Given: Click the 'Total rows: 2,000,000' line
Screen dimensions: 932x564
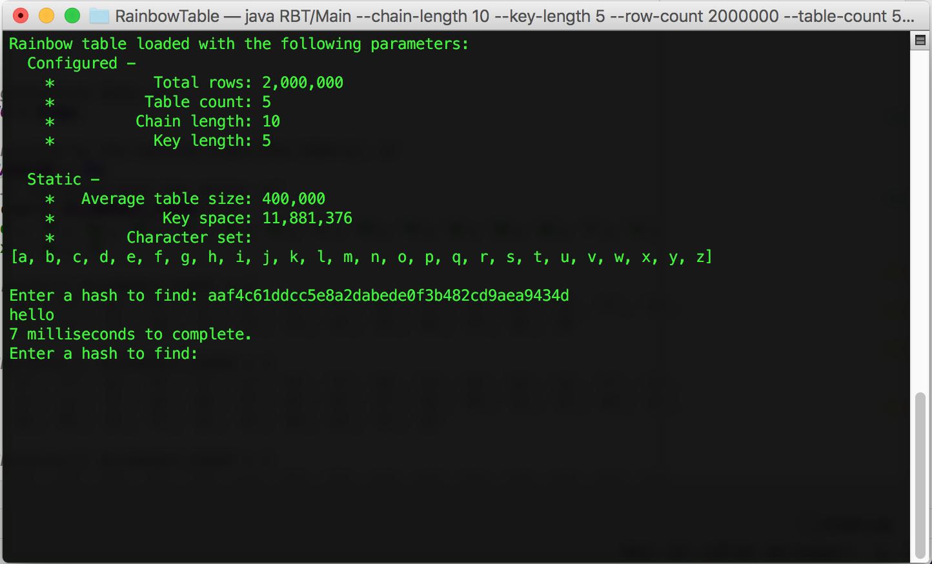Looking at the screenshot, I should point(248,83).
